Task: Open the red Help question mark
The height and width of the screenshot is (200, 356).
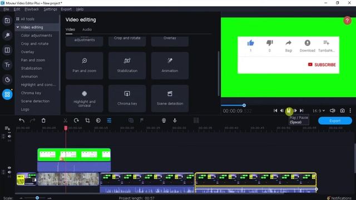Action: (347, 21)
